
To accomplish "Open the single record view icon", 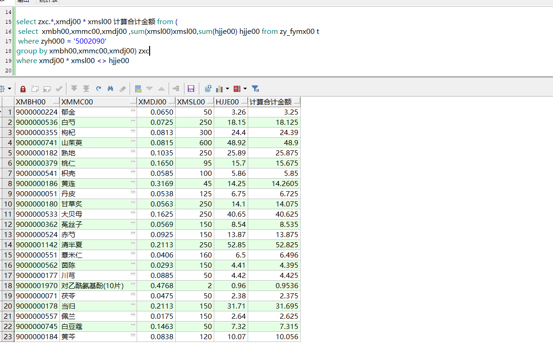I will [x=138, y=89].
